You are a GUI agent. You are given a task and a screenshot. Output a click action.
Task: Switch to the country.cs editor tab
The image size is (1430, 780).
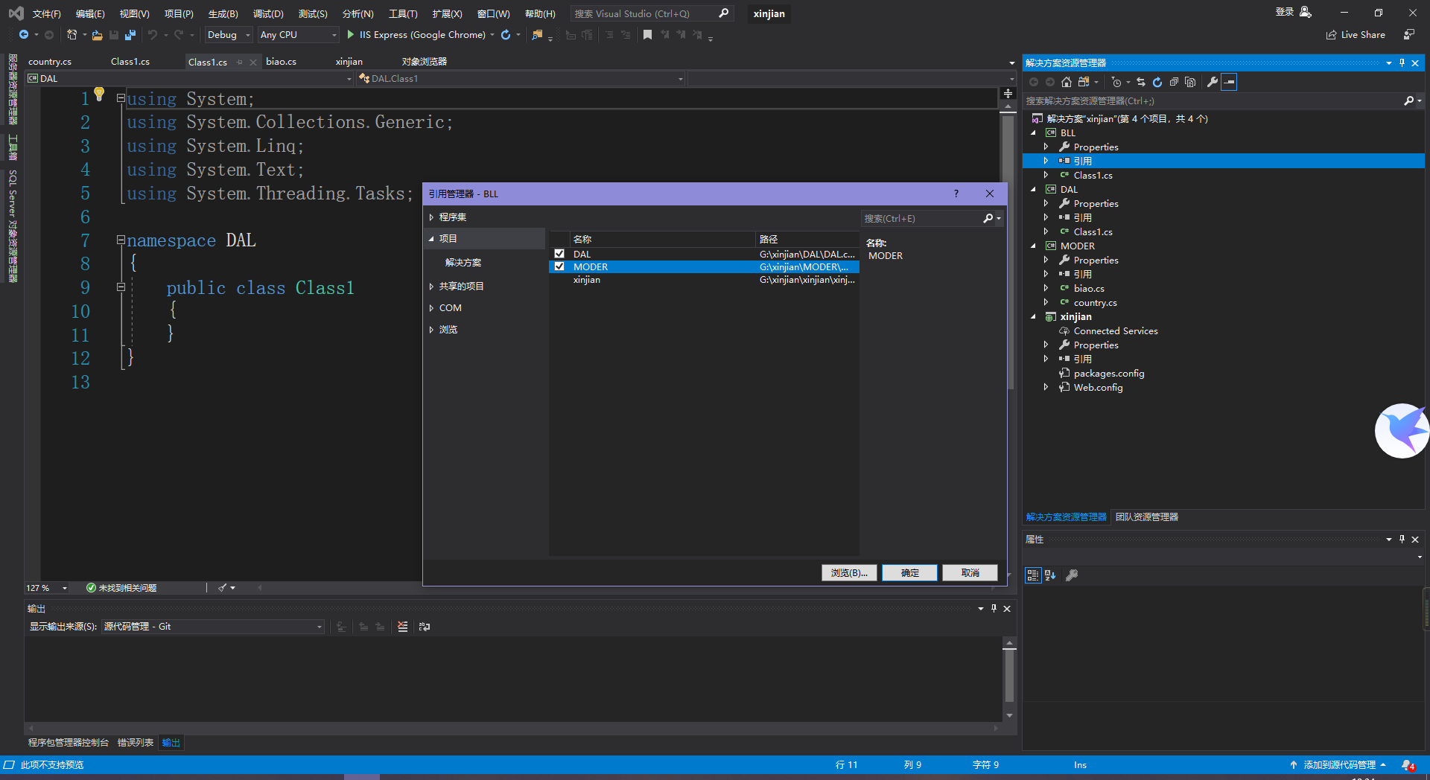point(50,62)
